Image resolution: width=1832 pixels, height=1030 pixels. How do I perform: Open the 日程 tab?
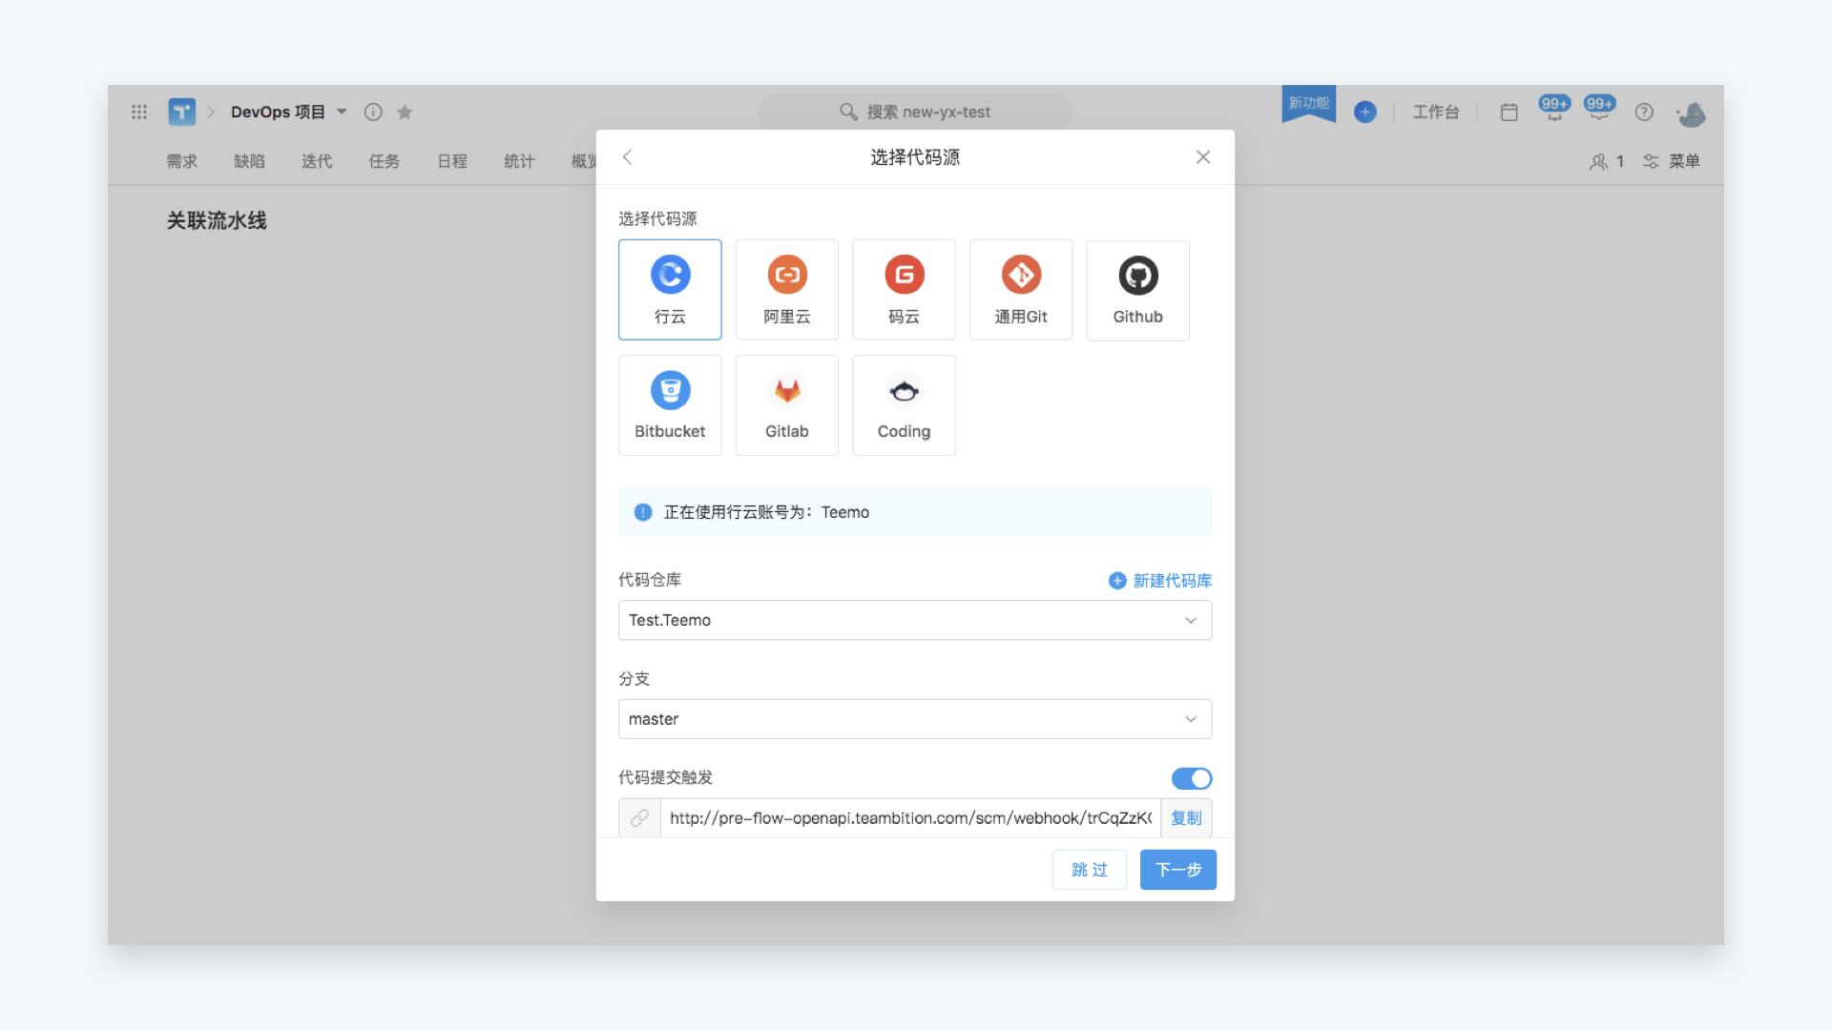coord(452,161)
